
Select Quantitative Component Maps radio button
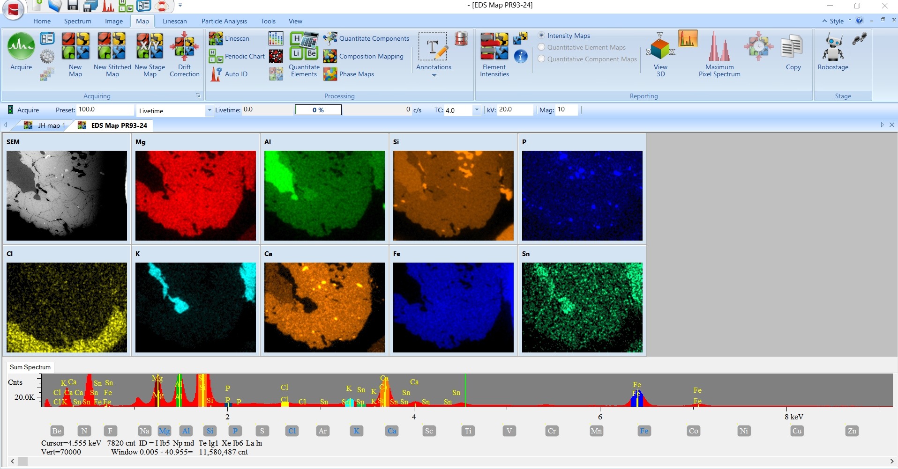541,59
